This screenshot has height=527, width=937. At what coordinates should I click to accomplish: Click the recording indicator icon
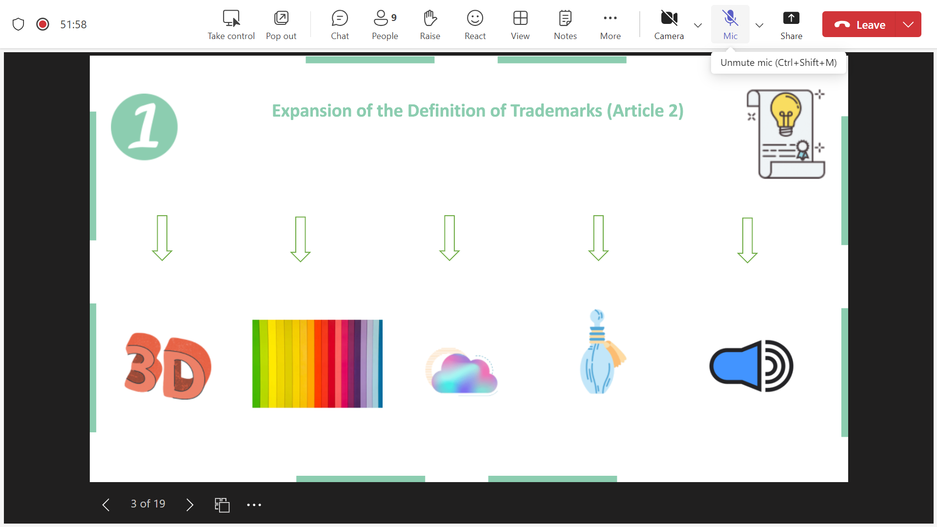[43, 24]
